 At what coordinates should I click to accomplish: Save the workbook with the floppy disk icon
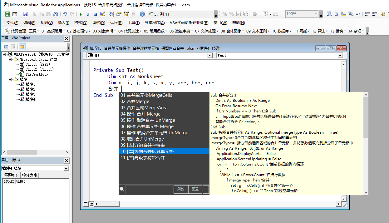click(x=25, y=14)
